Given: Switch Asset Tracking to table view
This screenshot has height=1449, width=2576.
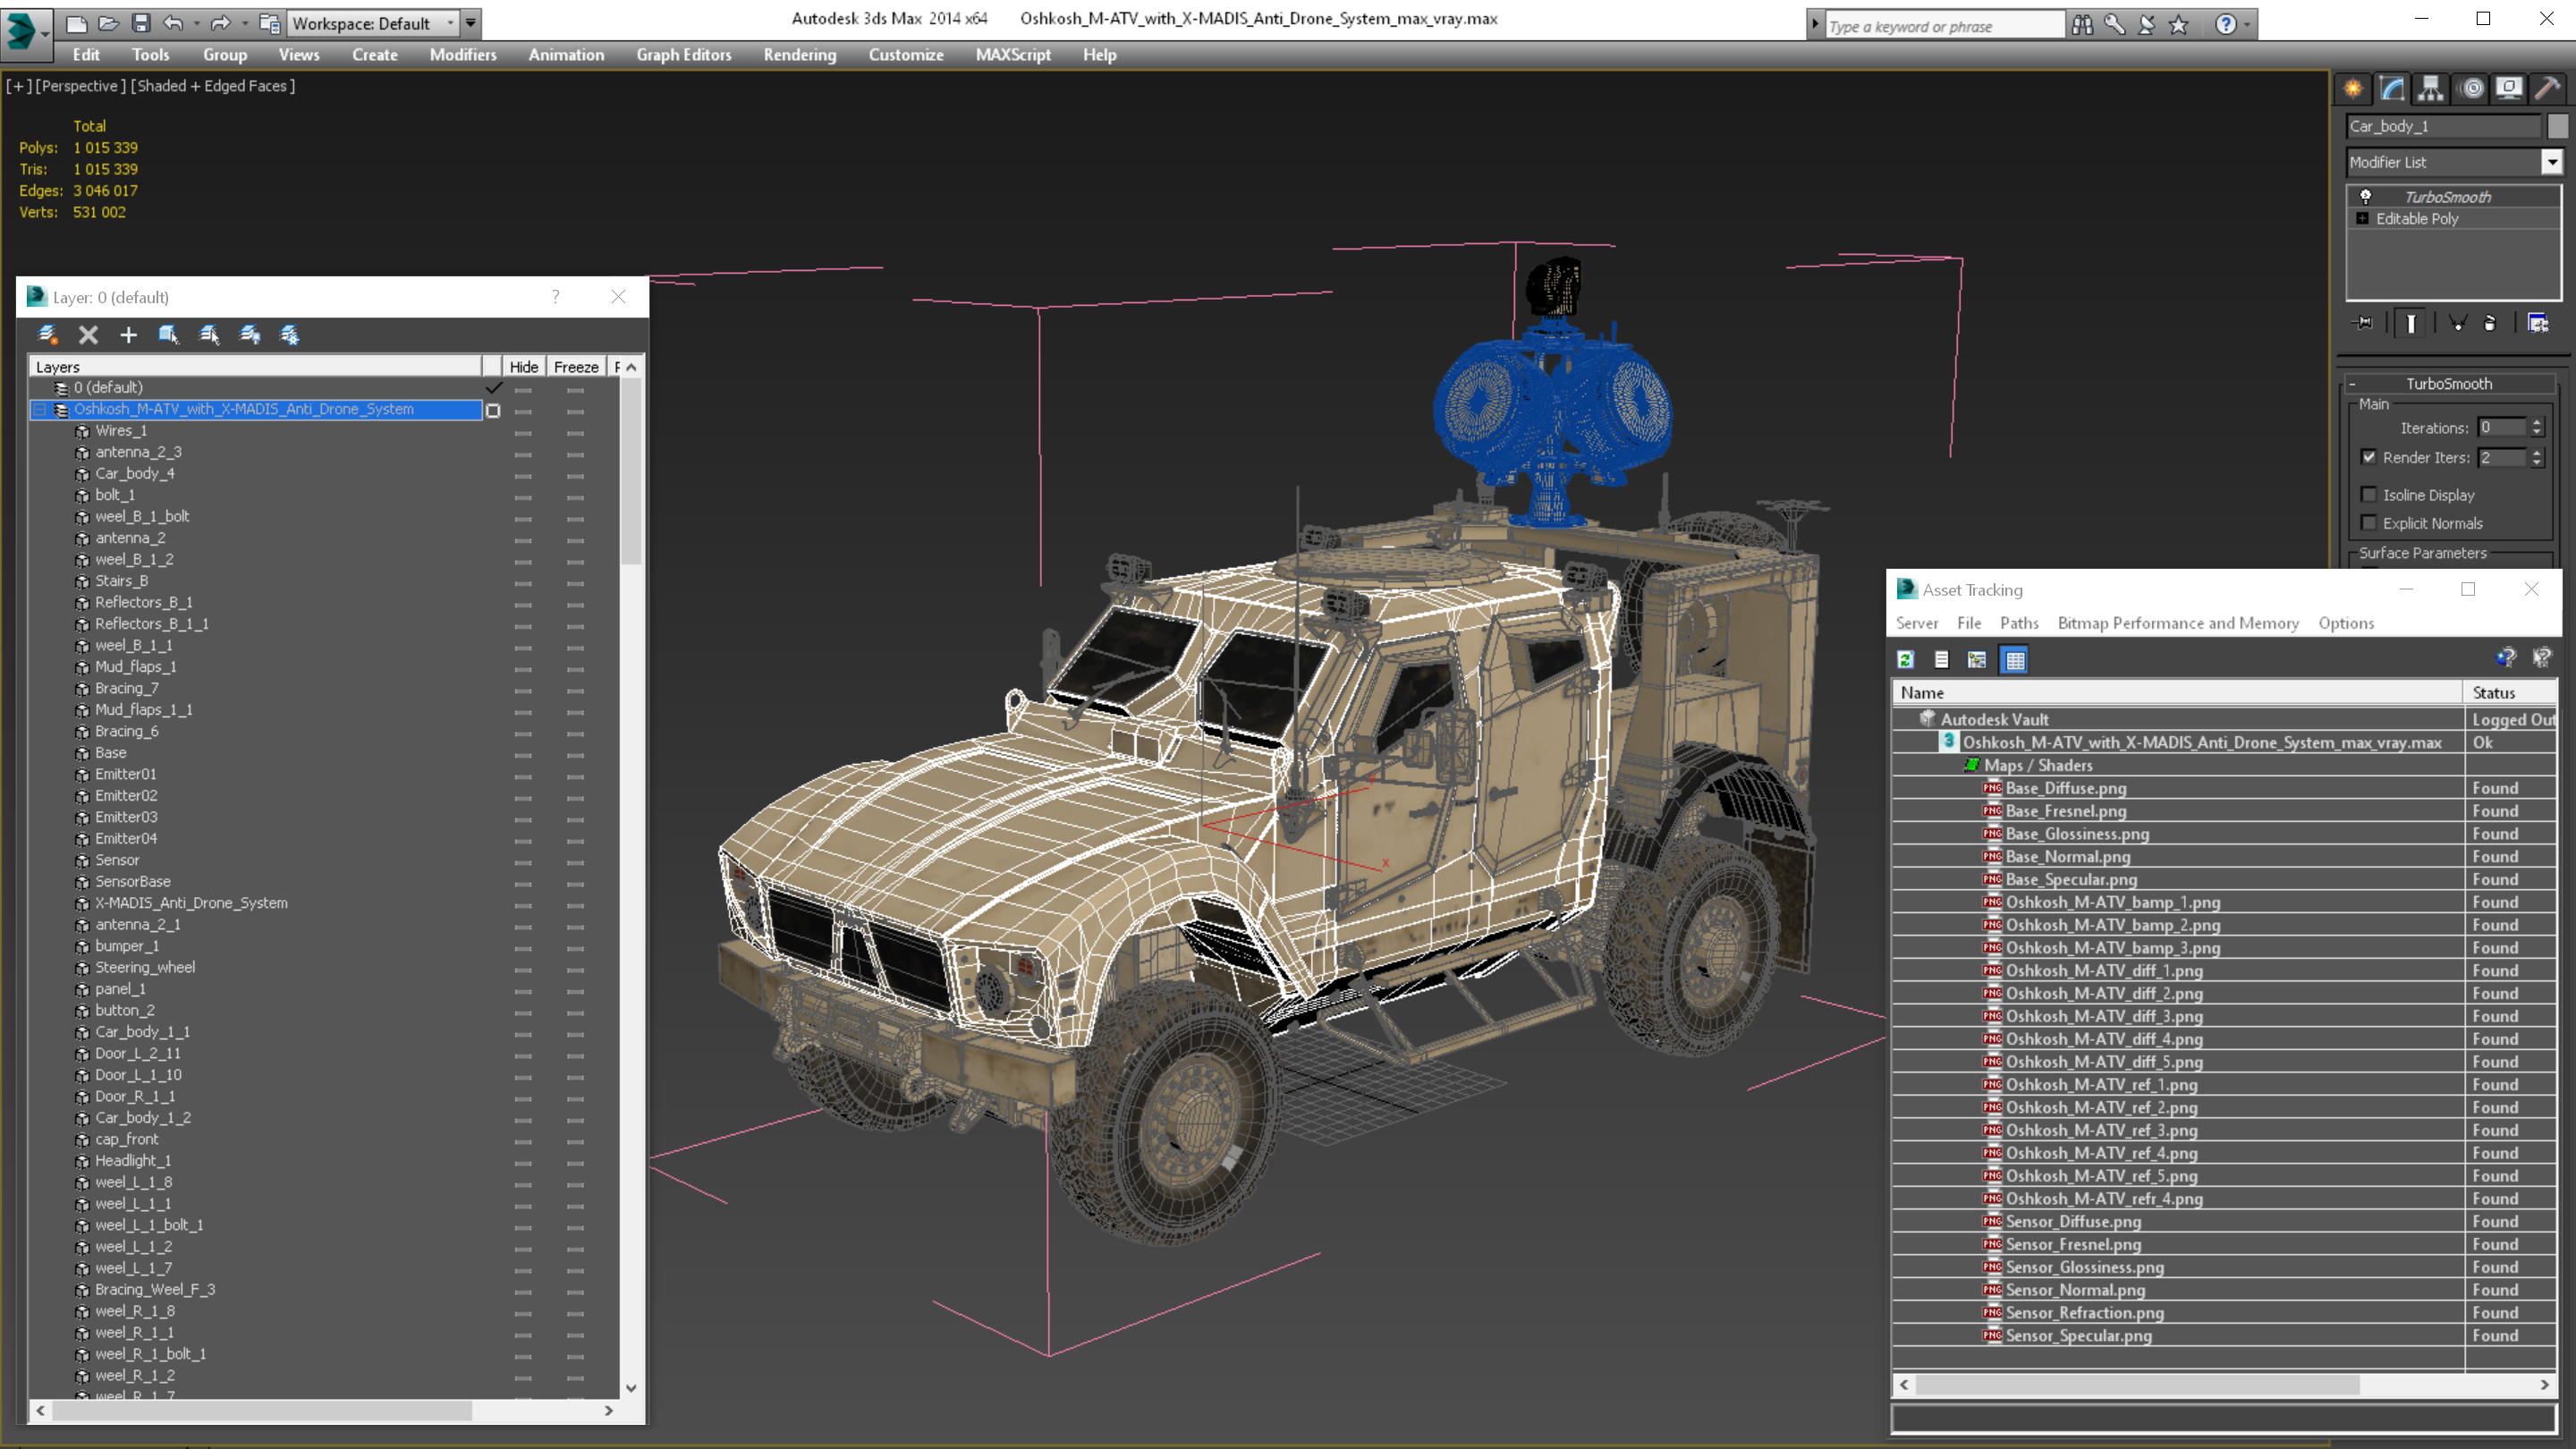Looking at the screenshot, I should (x=2015, y=659).
